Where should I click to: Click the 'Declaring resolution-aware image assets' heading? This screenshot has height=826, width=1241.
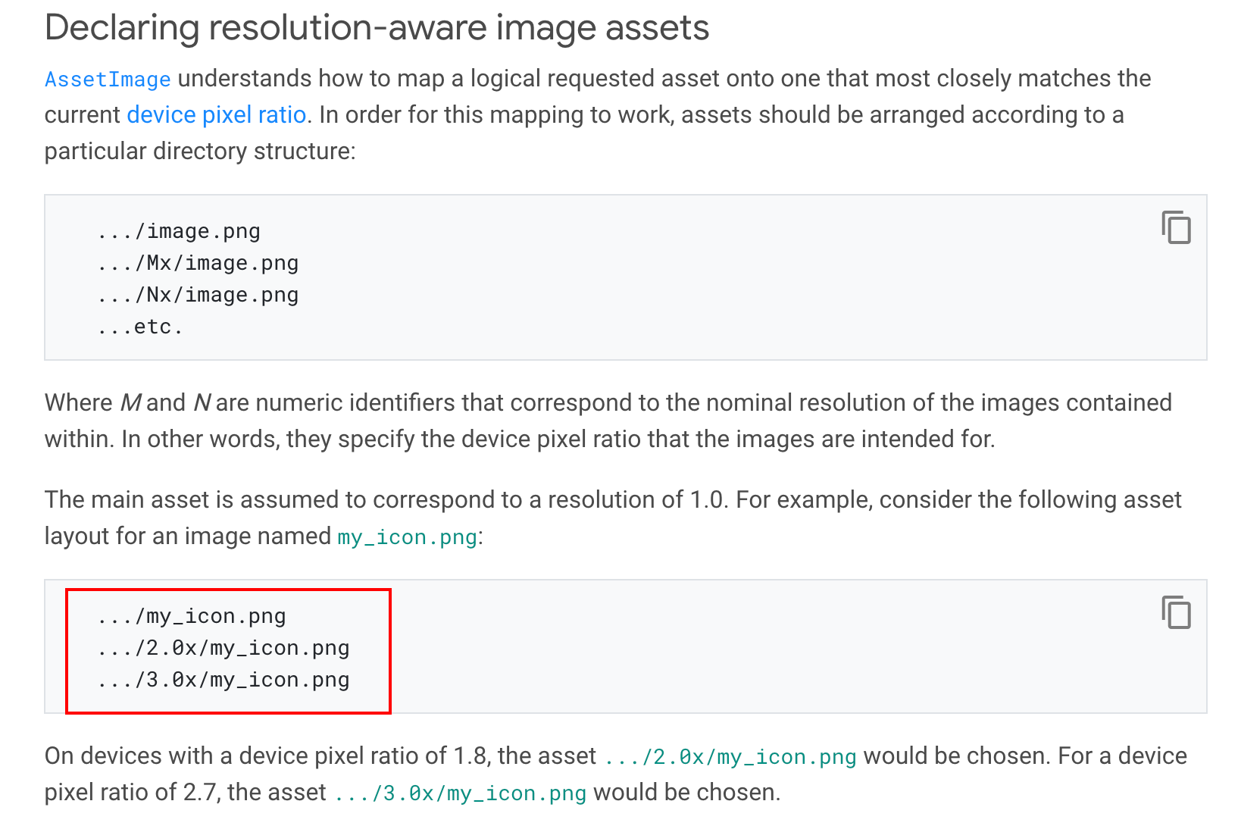(x=377, y=28)
